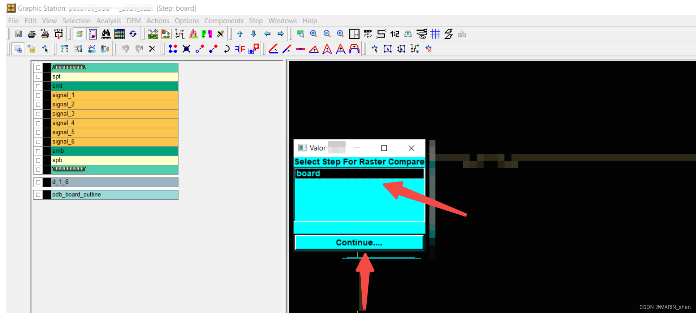Open the Components menu

(x=224, y=21)
